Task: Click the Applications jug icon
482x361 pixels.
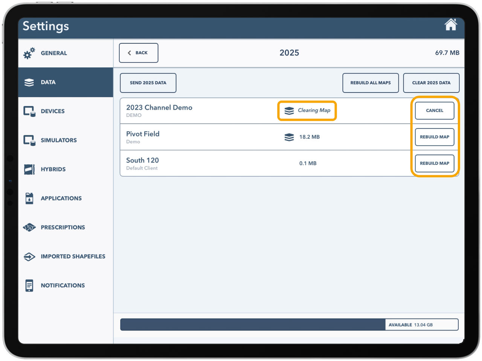Action: tap(29, 198)
